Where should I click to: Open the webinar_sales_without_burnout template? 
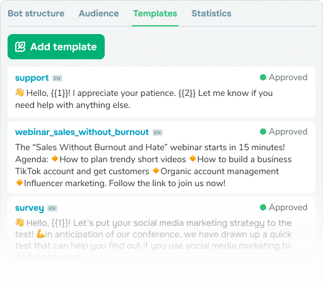82,133
